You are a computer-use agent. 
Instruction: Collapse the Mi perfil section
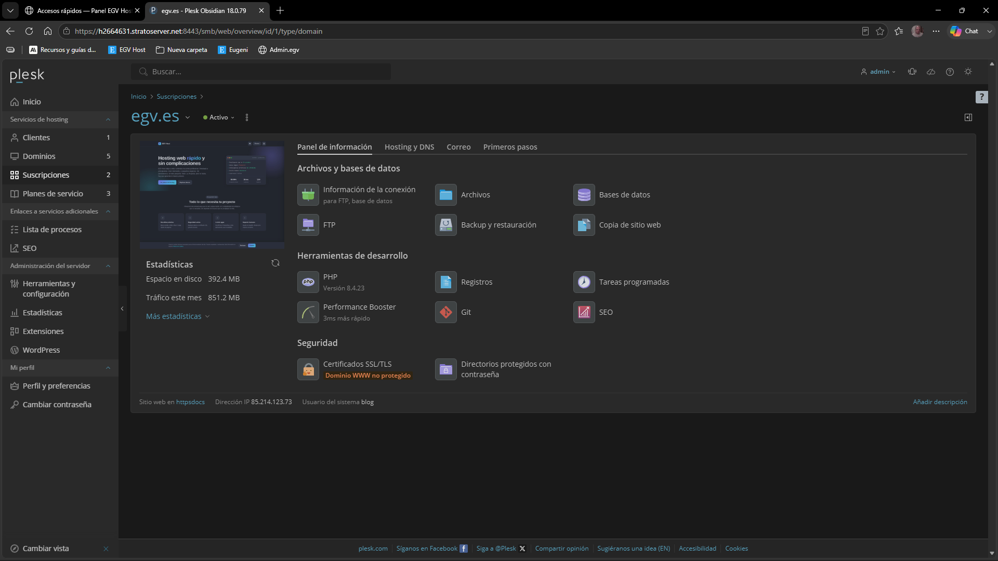pyautogui.click(x=108, y=368)
